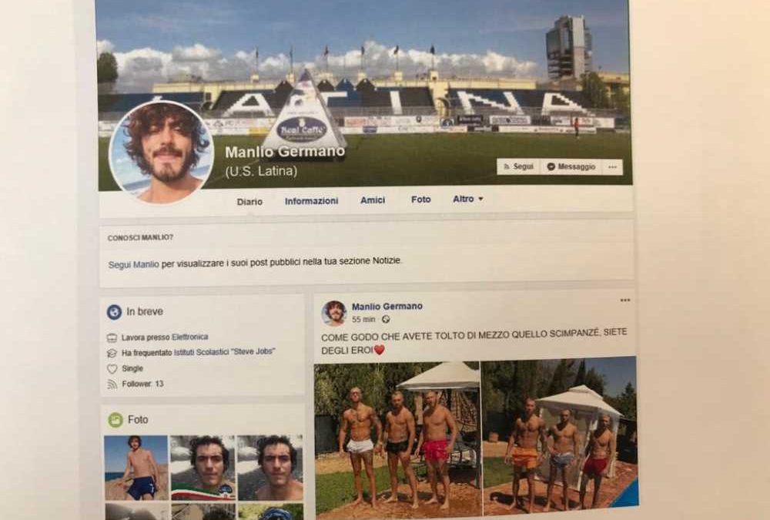Switch to the Informazioni tab
770x520 pixels.
coord(311,200)
